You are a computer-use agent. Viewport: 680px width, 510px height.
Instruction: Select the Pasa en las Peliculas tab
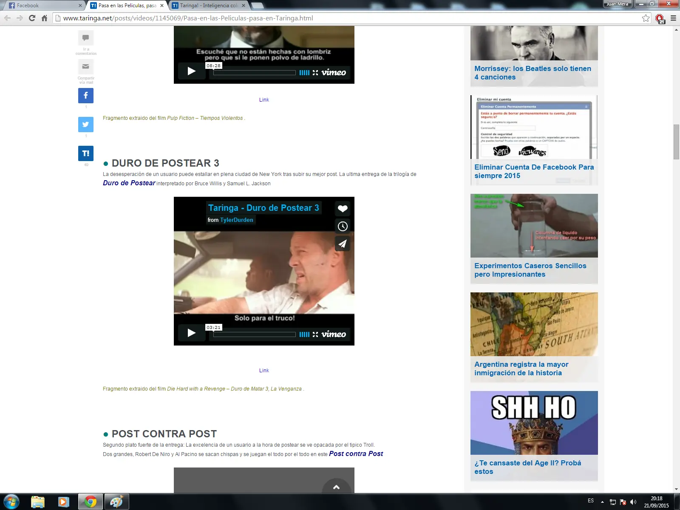tap(127, 6)
